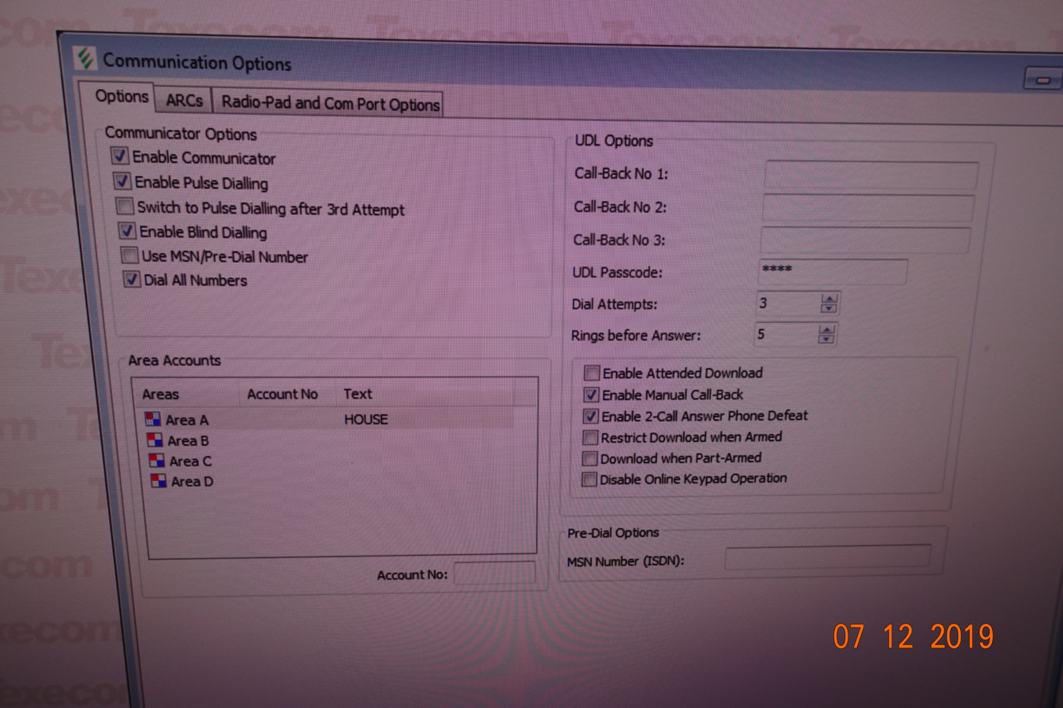This screenshot has height=708, width=1063.
Task: Switch to the ARCs tab
Action: click(x=184, y=100)
